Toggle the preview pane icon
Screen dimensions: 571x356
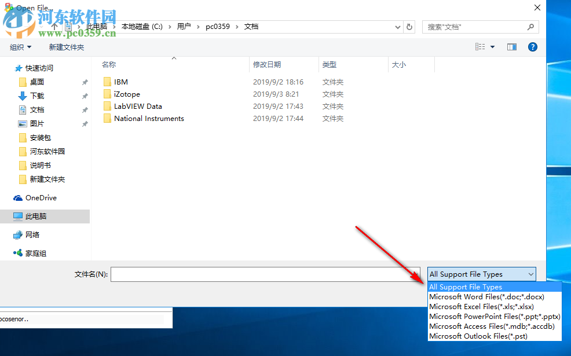point(511,47)
